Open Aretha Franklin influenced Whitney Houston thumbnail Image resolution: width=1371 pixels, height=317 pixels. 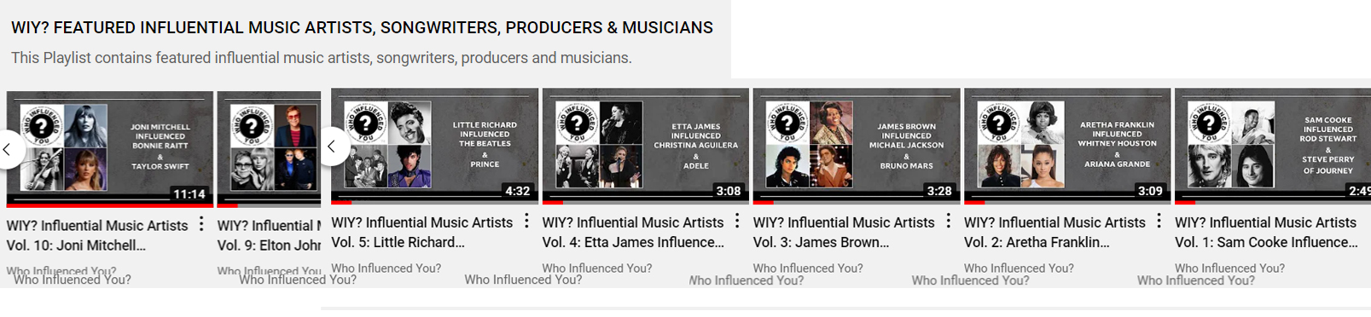point(1067,145)
